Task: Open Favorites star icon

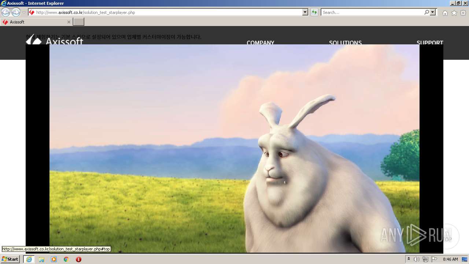Action: click(454, 13)
